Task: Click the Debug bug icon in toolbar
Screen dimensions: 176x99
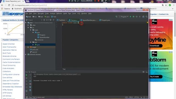Action: 133,16
